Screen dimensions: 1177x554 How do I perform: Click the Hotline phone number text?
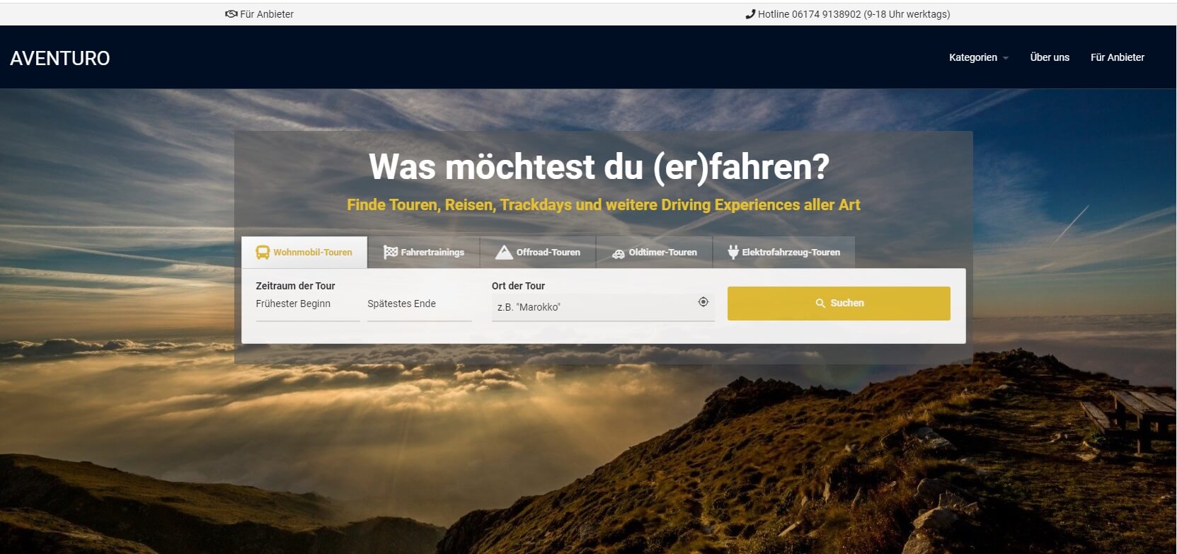click(854, 14)
